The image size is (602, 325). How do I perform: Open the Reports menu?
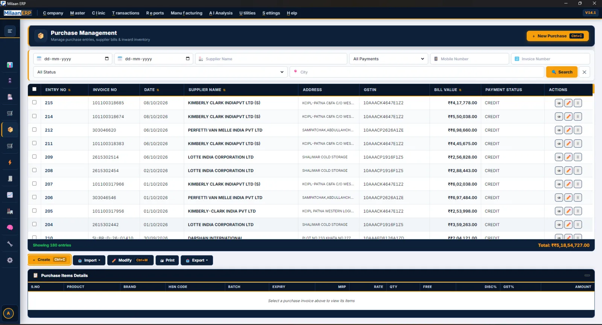coord(155,13)
